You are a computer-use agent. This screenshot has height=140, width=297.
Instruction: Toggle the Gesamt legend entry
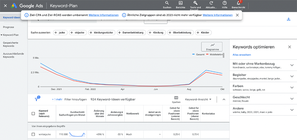tap(198, 54)
